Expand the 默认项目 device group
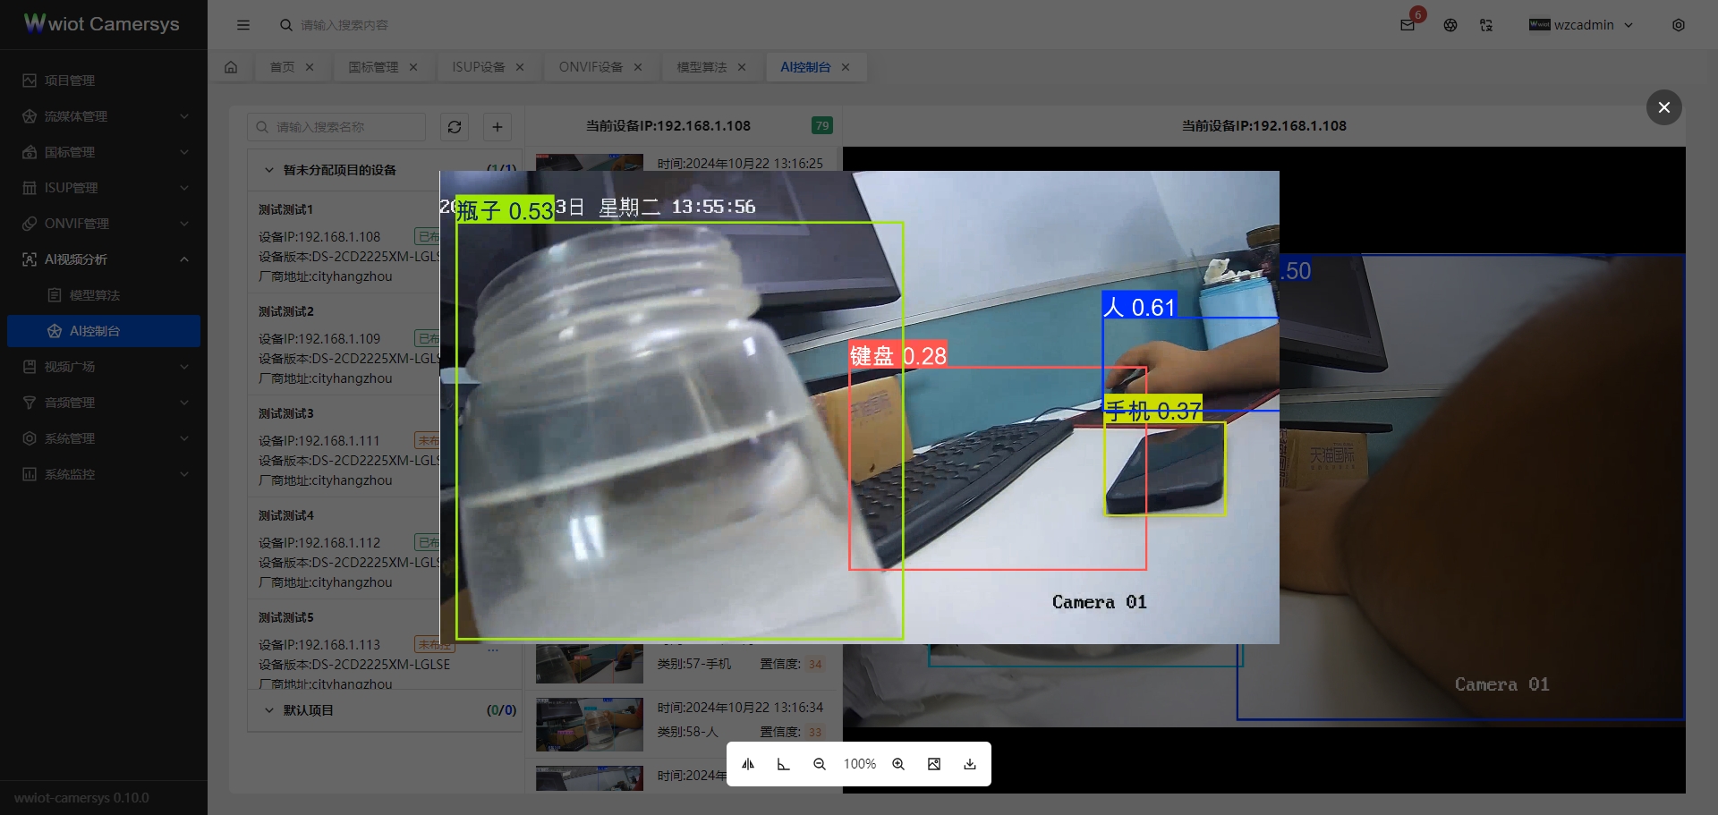The width and height of the screenshot is (1718, 815). point(308,710)
